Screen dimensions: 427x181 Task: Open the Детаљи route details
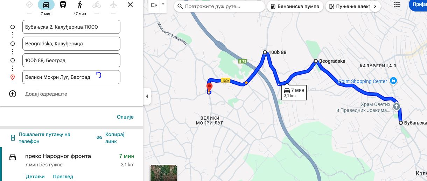click(35, 176)
